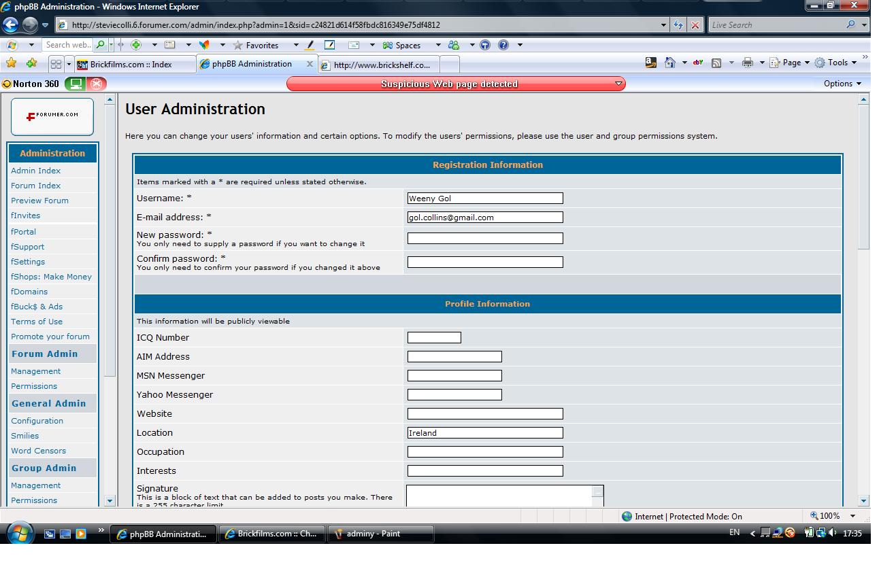Click the Website input field
This screenshot has height=567, width=879.
(485, 414)
